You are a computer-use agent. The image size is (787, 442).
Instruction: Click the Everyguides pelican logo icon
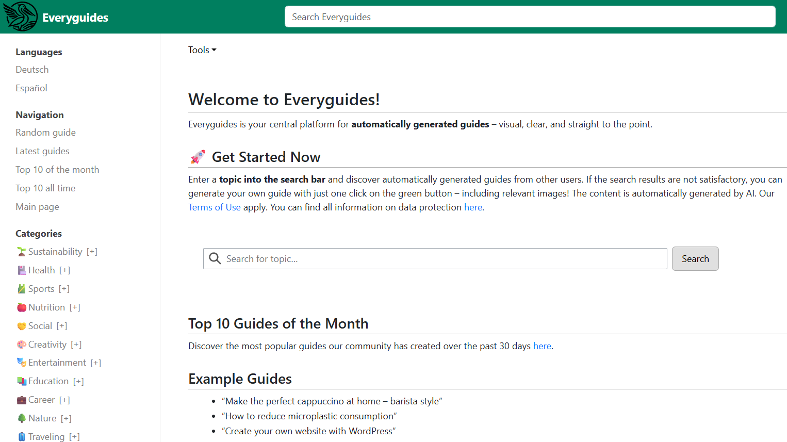21,16
